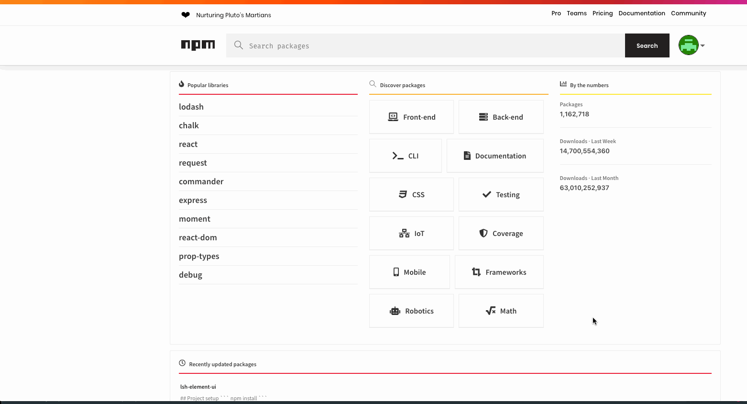This screenshot has width=747, height=404.
Task: Click the bar chart icon By the numbers
Action: pyautogui.click(x=563, y=84)
